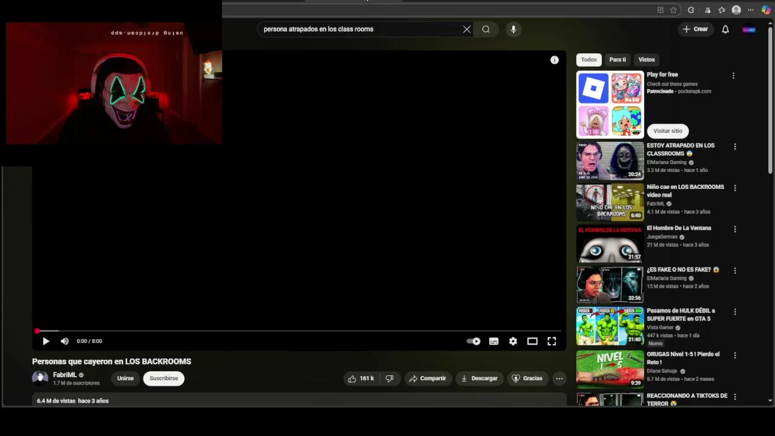Open ORUGAS Nivel 1-5 thumbnail
This screenshot has width=775, height=436.
(x=610, y=369)
